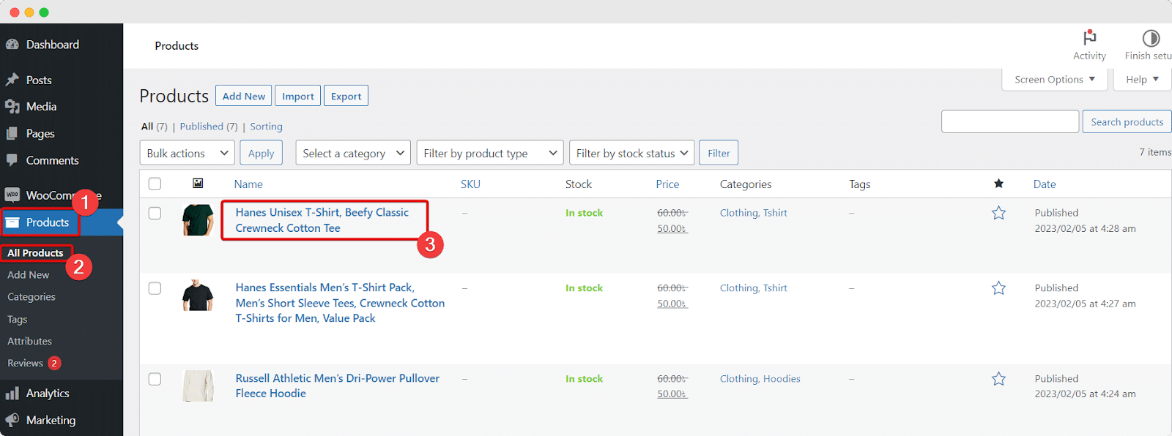Open Categories submenu item

coord(31,297)
